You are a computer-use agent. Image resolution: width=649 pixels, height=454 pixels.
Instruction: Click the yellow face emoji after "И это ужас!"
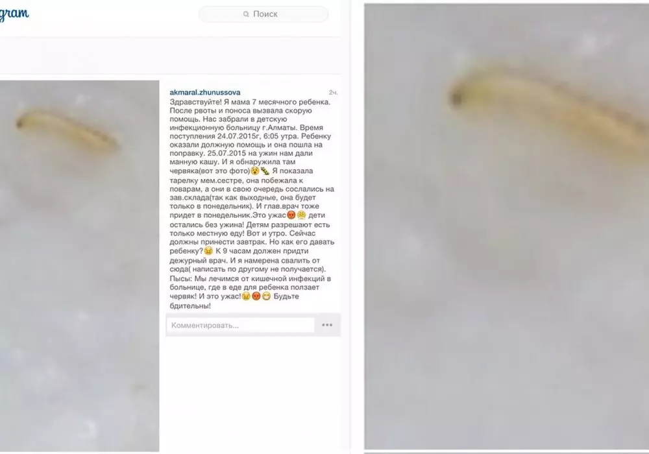pos(246,296)
